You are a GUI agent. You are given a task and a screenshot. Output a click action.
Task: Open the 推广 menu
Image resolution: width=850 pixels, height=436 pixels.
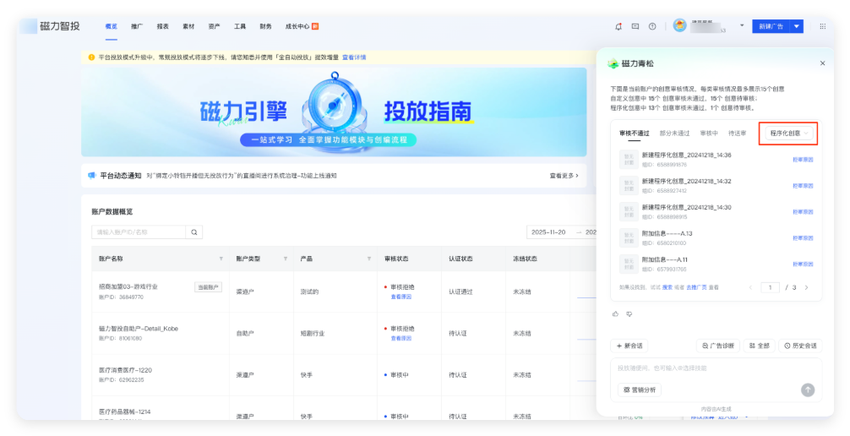pos(137,26)
